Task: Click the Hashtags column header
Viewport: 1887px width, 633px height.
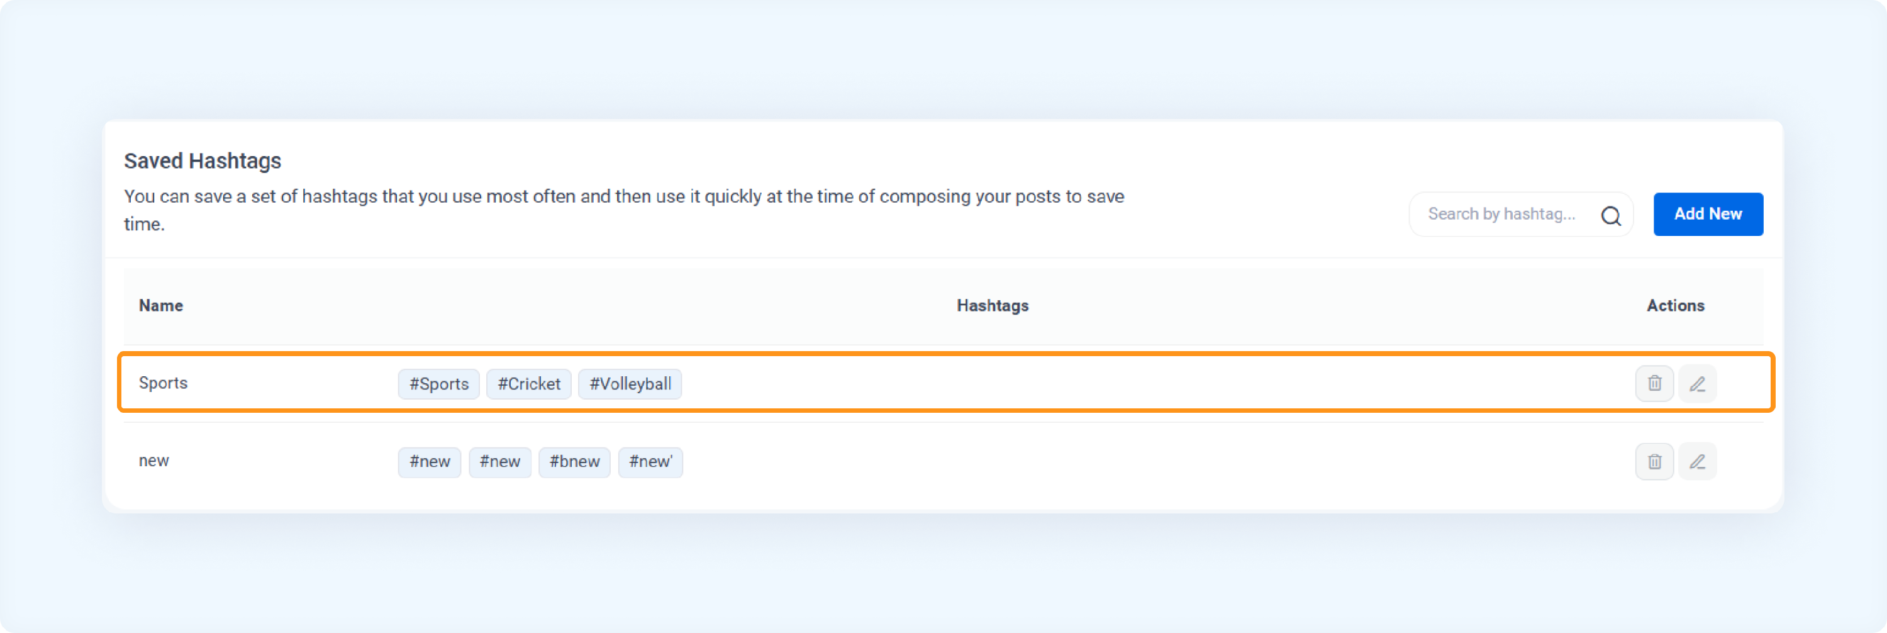Action: pos(993,306)
